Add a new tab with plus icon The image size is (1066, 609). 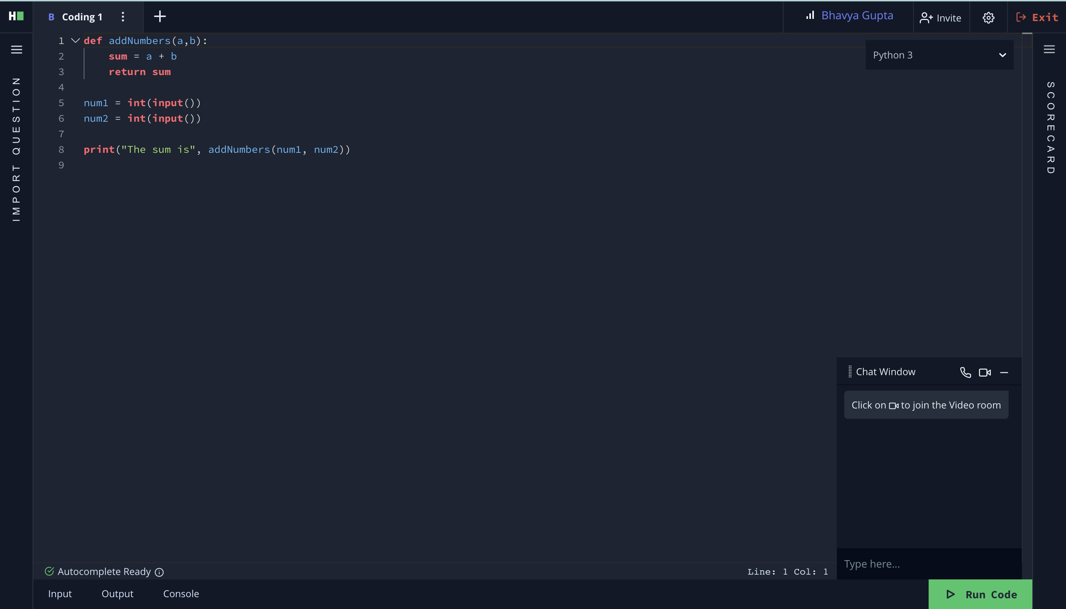(x=160, y=17)
